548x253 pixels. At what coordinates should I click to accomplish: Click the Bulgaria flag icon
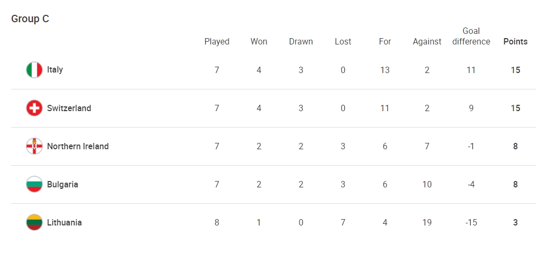coord(34,184)
